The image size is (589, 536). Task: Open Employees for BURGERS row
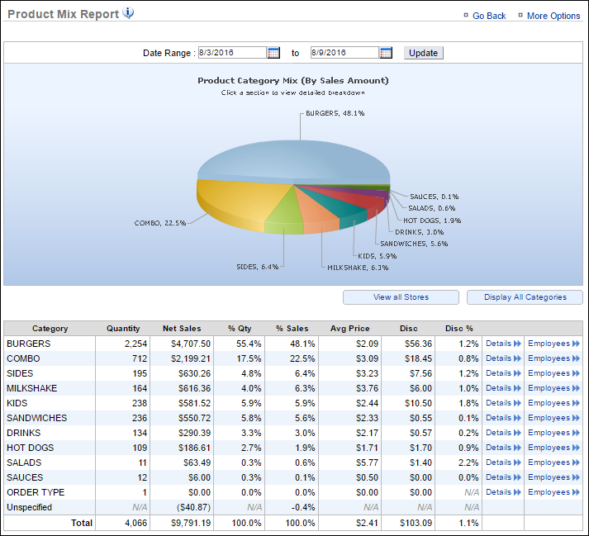pos(553,344)
